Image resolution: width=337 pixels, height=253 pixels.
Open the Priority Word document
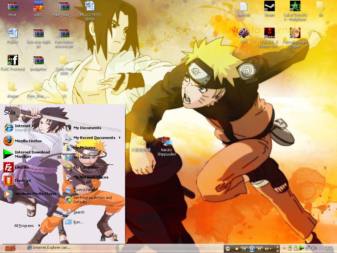tap(13, 36)
